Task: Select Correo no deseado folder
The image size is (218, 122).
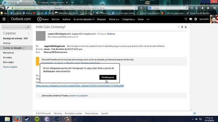Action: 16,48
